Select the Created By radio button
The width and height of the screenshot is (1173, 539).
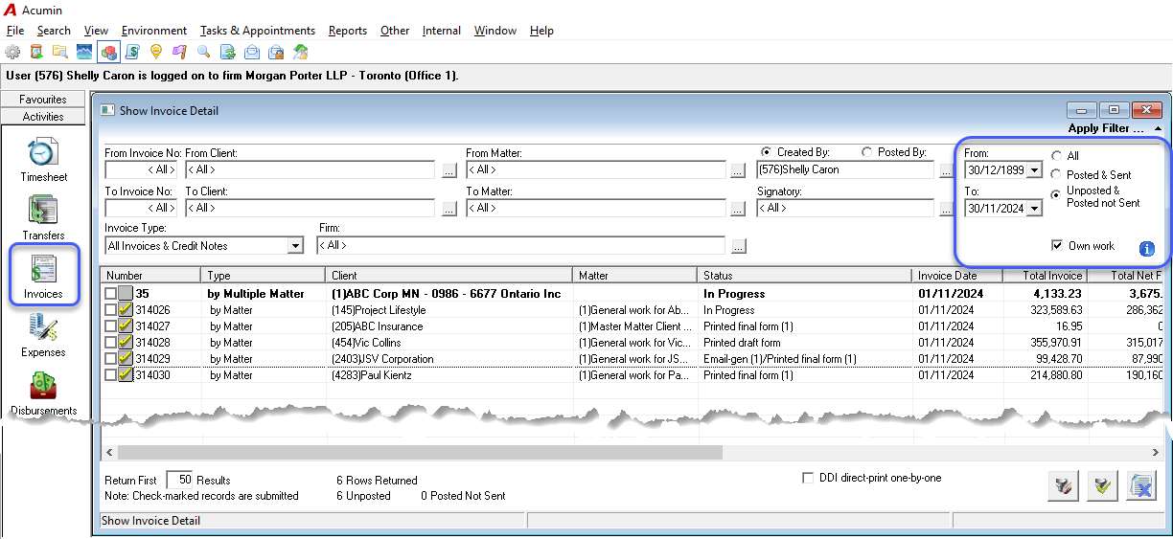point(767,152)
